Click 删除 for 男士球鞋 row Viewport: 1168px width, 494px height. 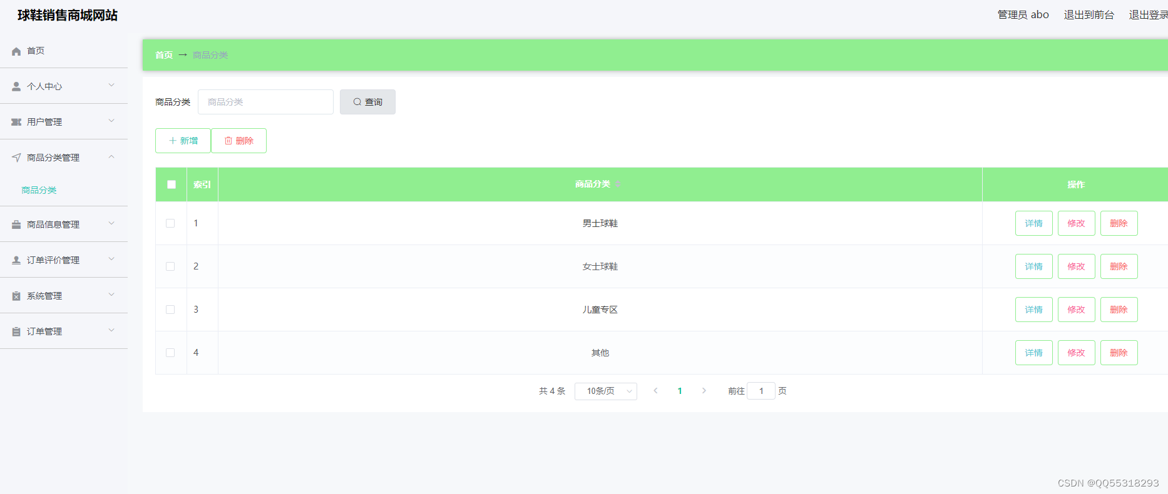click(1119, 223)
